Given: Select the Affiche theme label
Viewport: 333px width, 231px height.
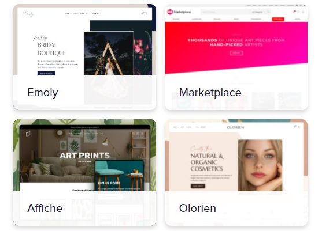Looking at the screenshot, I should 45,208.
